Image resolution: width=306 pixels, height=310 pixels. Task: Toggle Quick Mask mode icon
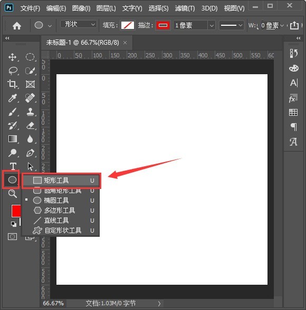coord(12,236)
